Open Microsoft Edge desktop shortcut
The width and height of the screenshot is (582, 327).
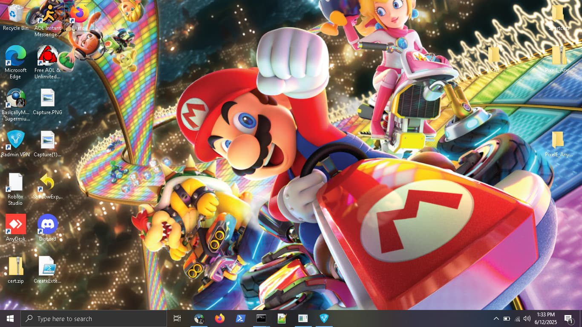pyautogui.click(x=15, y=62)
